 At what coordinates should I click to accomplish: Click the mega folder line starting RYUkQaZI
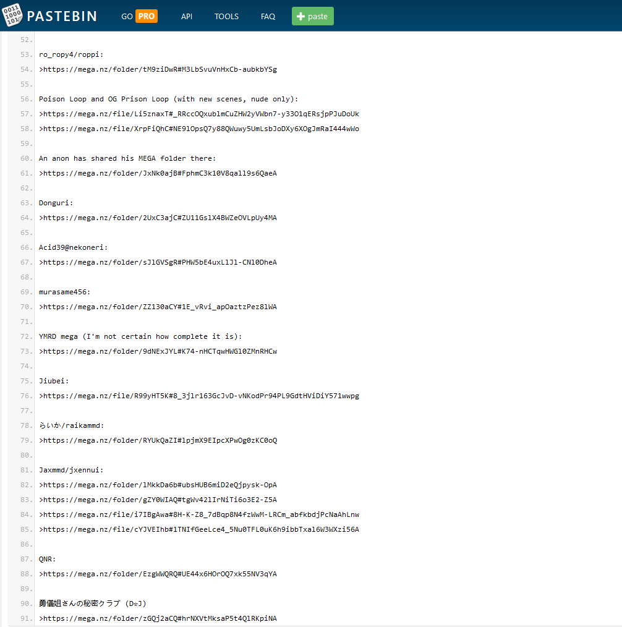pos(158,440)
